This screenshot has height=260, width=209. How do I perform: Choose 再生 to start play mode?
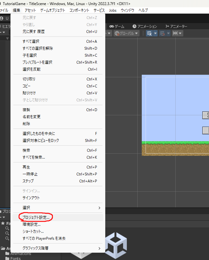click(58, 167)
